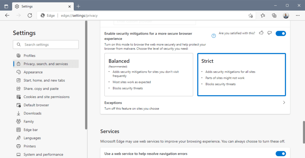Add this page to favorites
Image resolution: width=305 pixels, height=158 pixels.
[250, 16]
